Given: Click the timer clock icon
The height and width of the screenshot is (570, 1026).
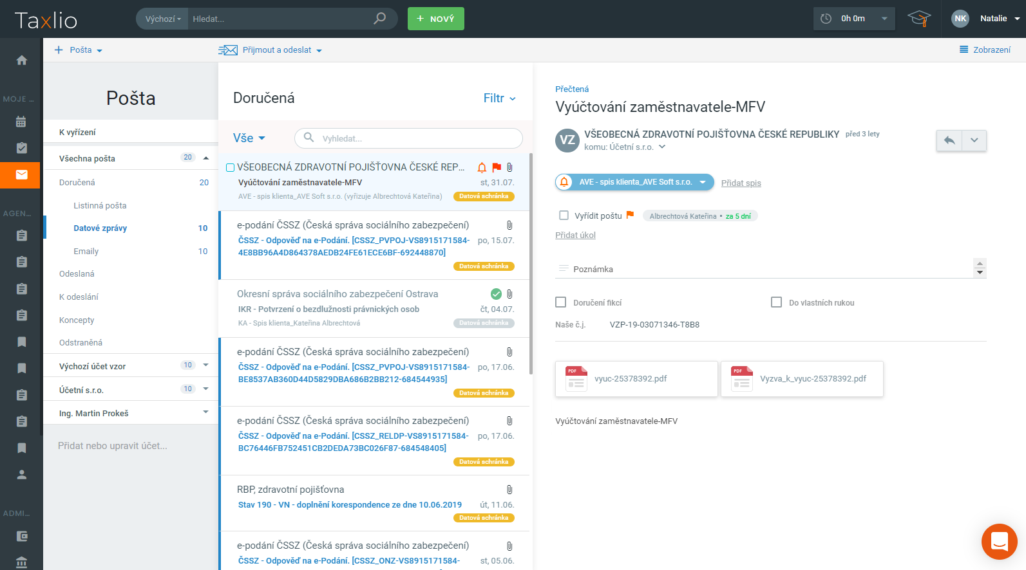Looking at the screenshot, I should coord(826,19).
